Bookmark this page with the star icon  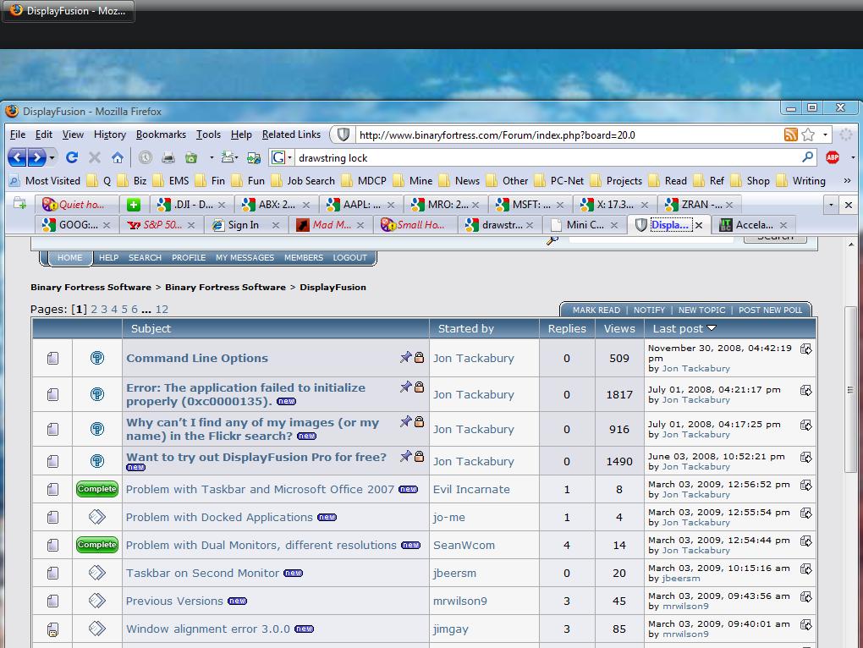click(x=808, y=135)
